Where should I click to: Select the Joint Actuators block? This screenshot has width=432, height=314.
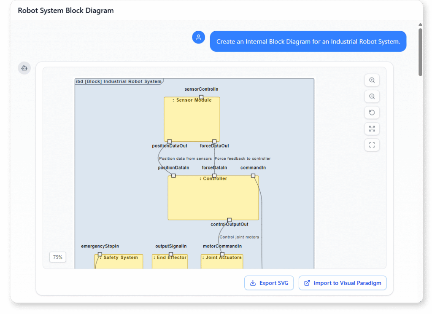click(x=221, y=263)
